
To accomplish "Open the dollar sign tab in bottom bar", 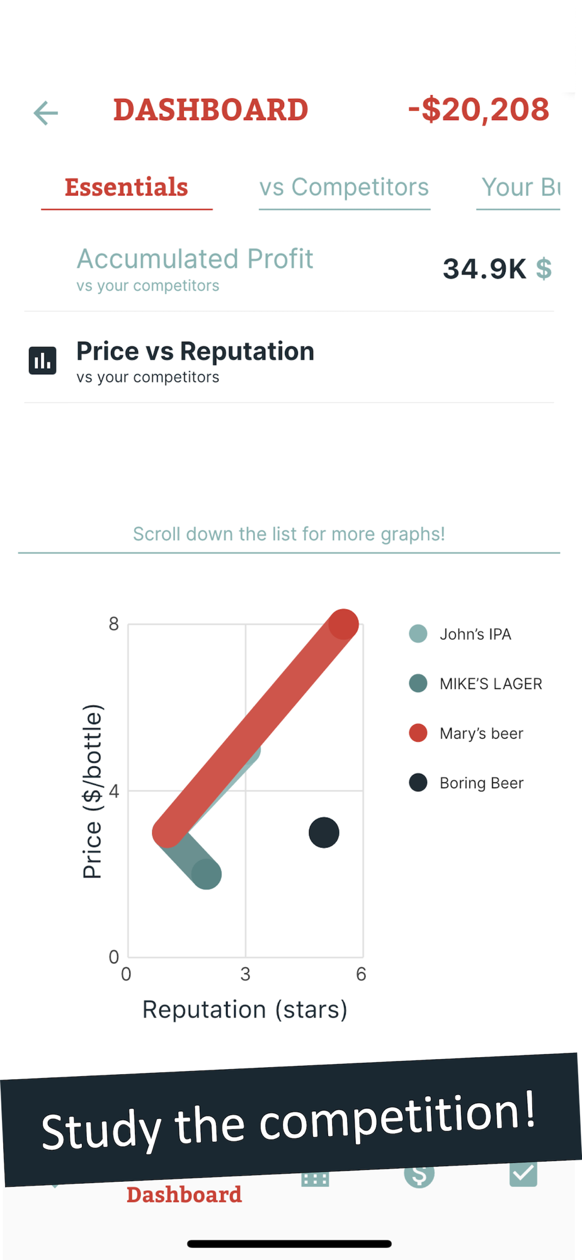I will 419,1177.
